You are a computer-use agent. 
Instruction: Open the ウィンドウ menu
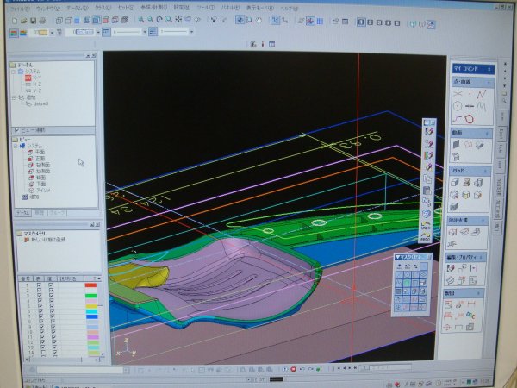[47, 9]
